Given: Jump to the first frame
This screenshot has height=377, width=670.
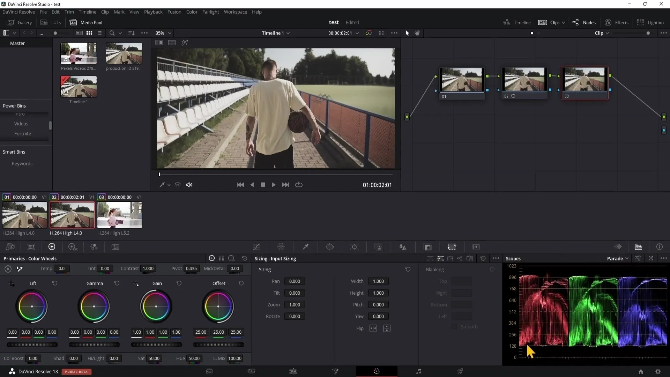Looking at the screenshot, I should [240, 185].
